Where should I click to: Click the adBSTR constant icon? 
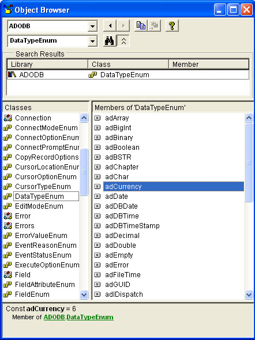tap(97, 157)
